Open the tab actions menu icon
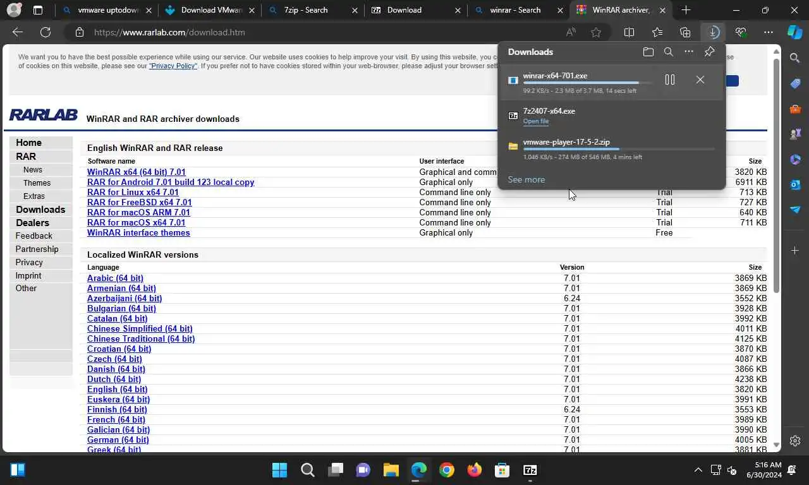 click(x=38, y=10)
